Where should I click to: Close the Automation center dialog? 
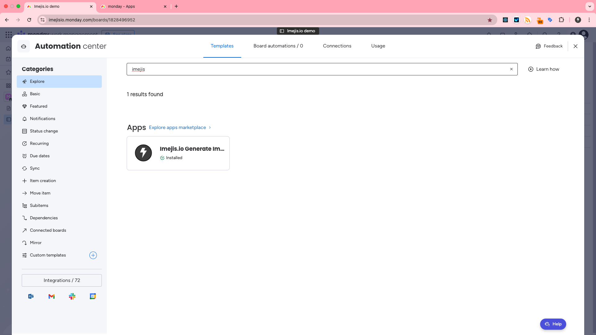click(576, 46)
